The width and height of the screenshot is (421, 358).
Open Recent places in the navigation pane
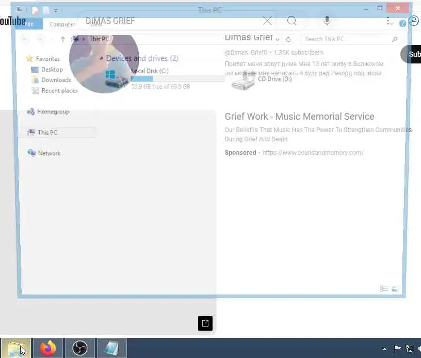tap(55, 91)
